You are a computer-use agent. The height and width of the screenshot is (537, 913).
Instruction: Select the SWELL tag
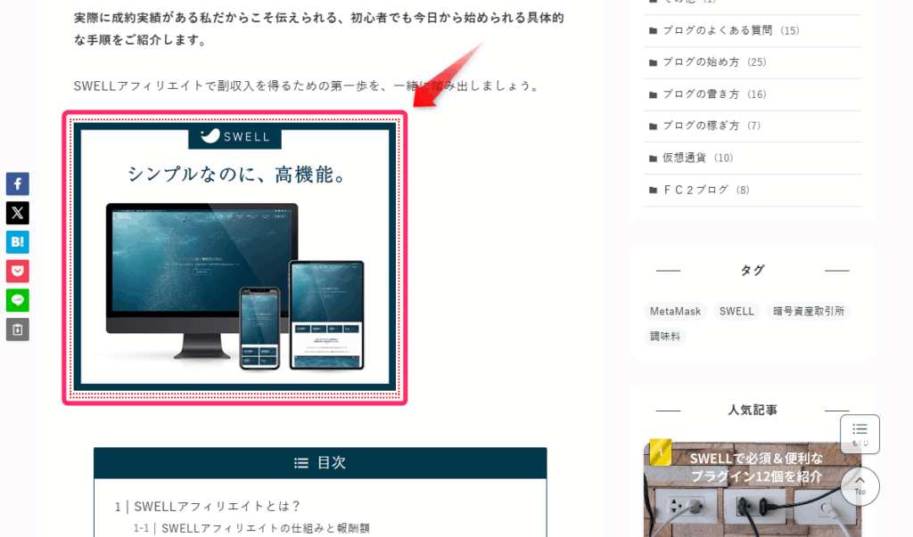[736, 312]
